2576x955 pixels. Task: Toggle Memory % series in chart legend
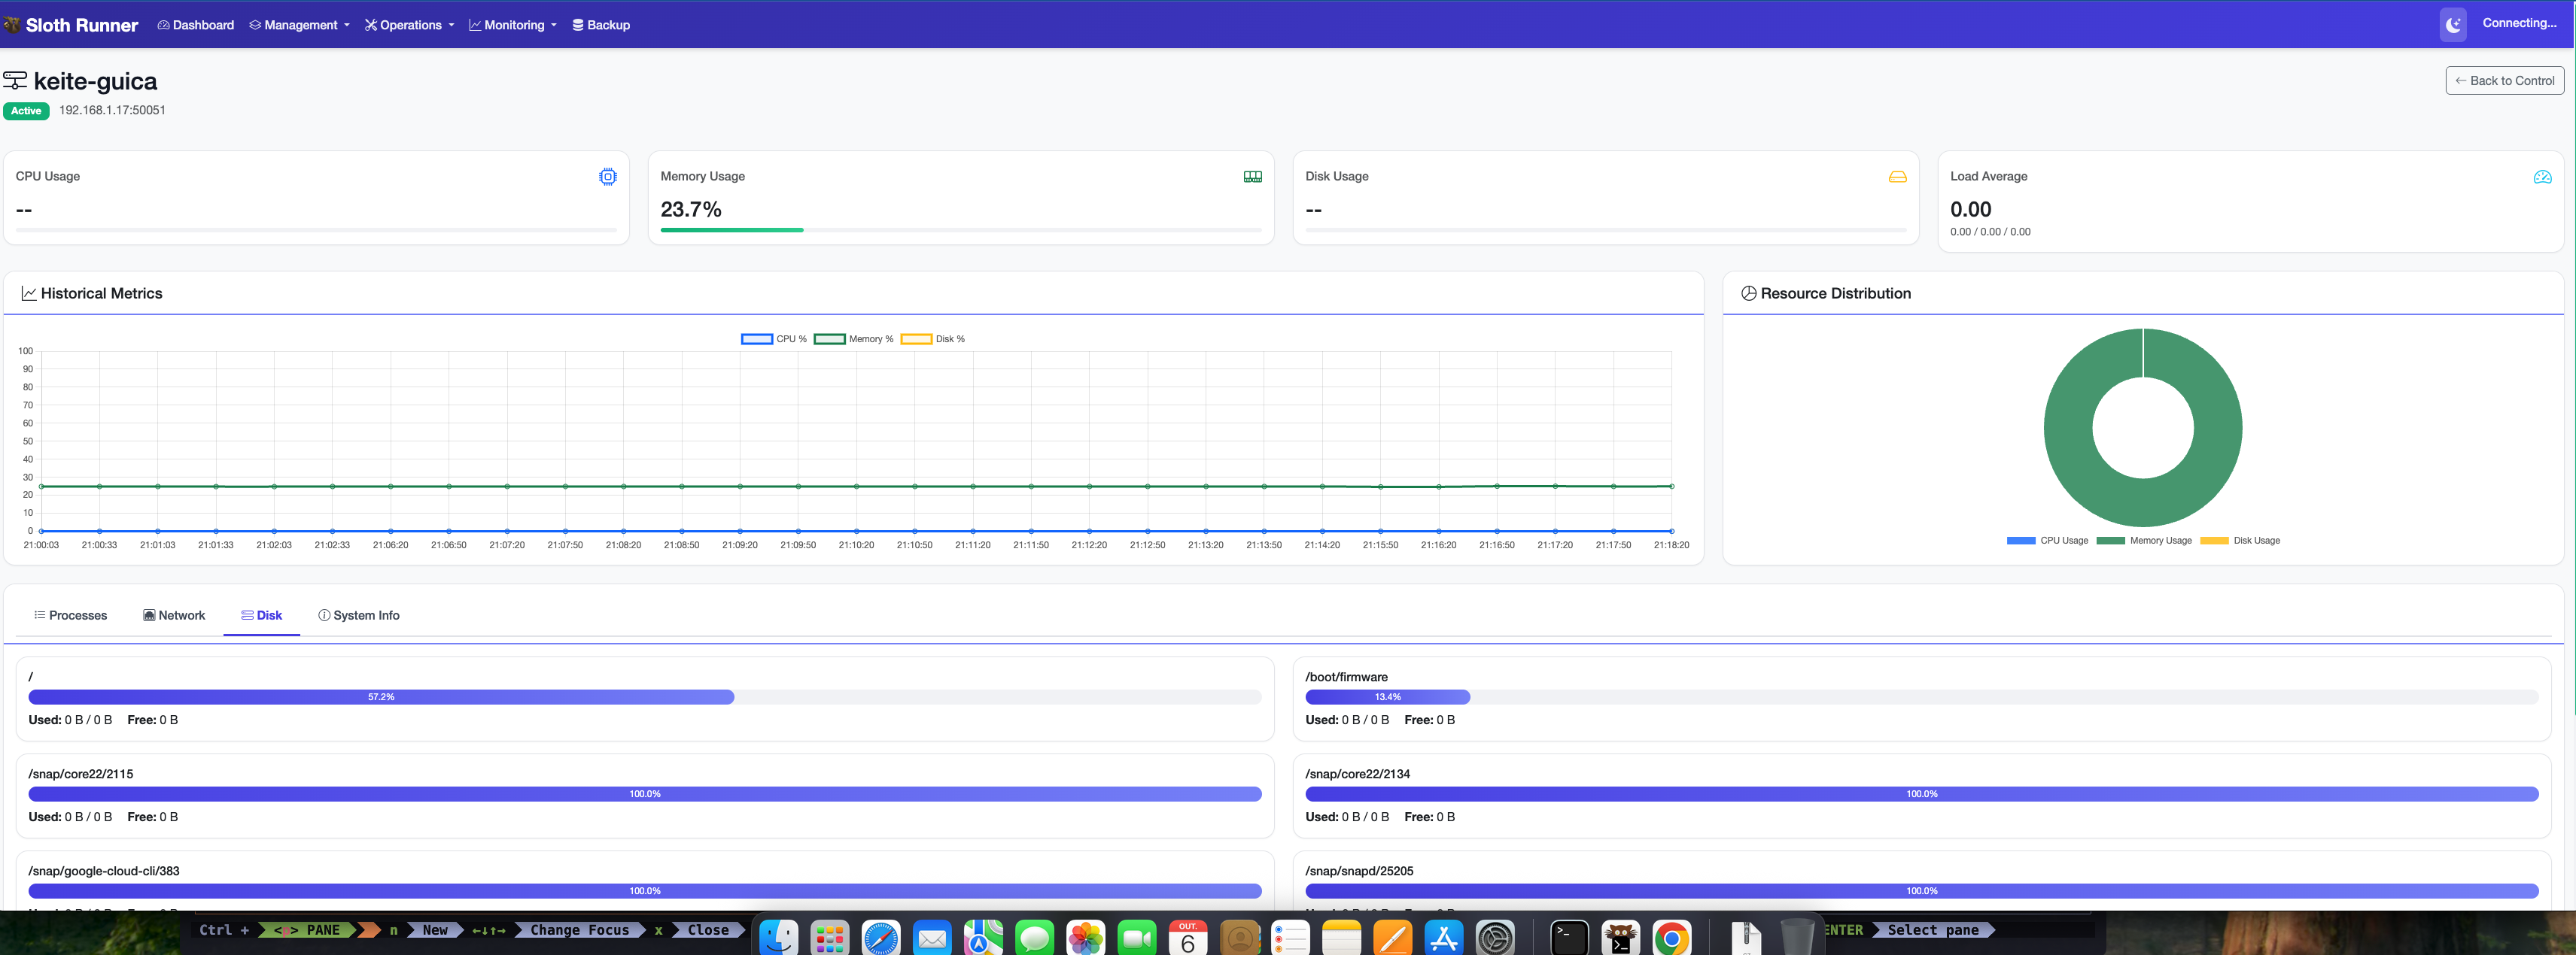pyautogui.click(x=853, y=340)
